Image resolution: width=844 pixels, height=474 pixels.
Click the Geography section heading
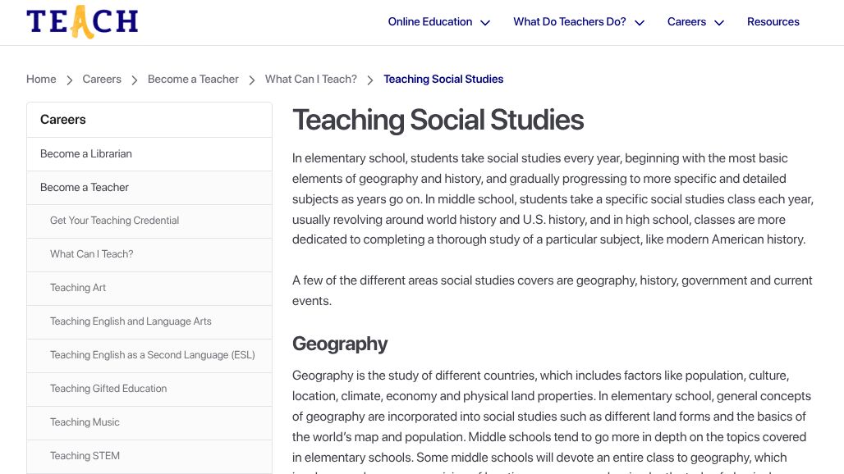pos(340,344)
